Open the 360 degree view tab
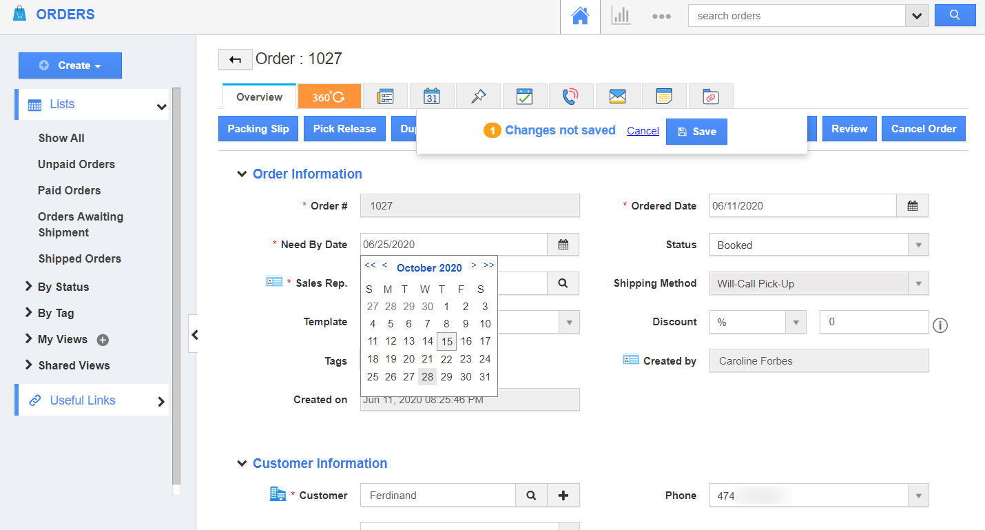Screen dimensions: 985x530 (329, 96)
